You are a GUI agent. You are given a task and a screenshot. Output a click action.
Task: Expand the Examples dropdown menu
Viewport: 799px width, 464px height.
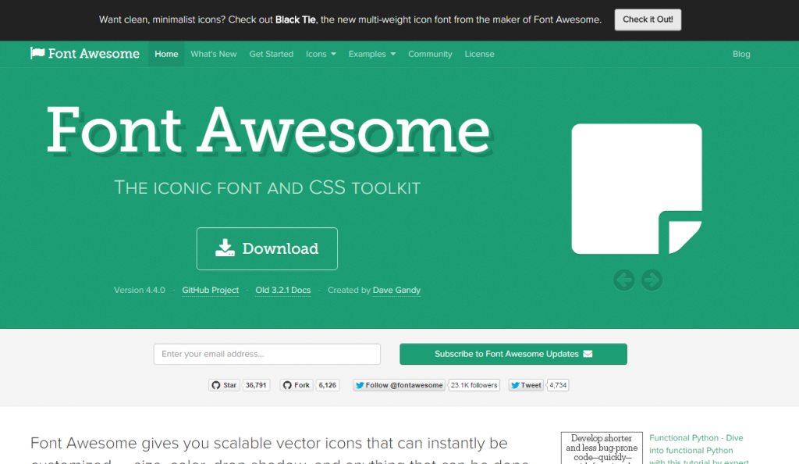point(372,54)
